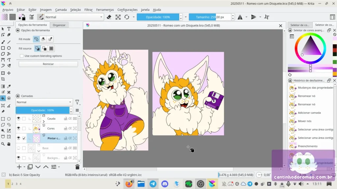Click the reload brush preset icon
This screenshot has width=337, height=189.
pos(127,17)
